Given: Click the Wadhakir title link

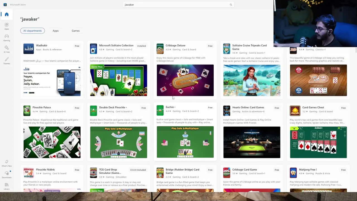Looking at the screenshot, I should [x=42, y=46].
